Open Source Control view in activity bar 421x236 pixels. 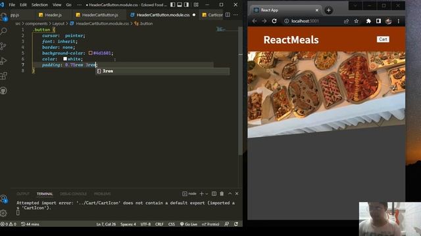pyautogui.click(x=3, y=46)
